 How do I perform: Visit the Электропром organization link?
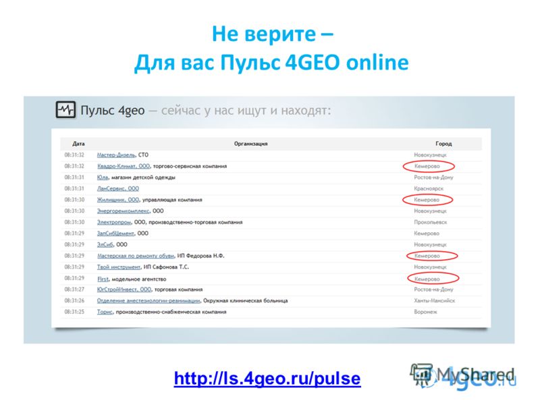coord(114,222)
